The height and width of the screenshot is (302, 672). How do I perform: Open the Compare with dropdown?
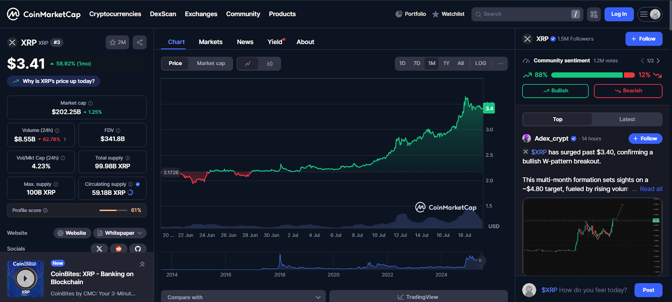click(x=243, y=297)
